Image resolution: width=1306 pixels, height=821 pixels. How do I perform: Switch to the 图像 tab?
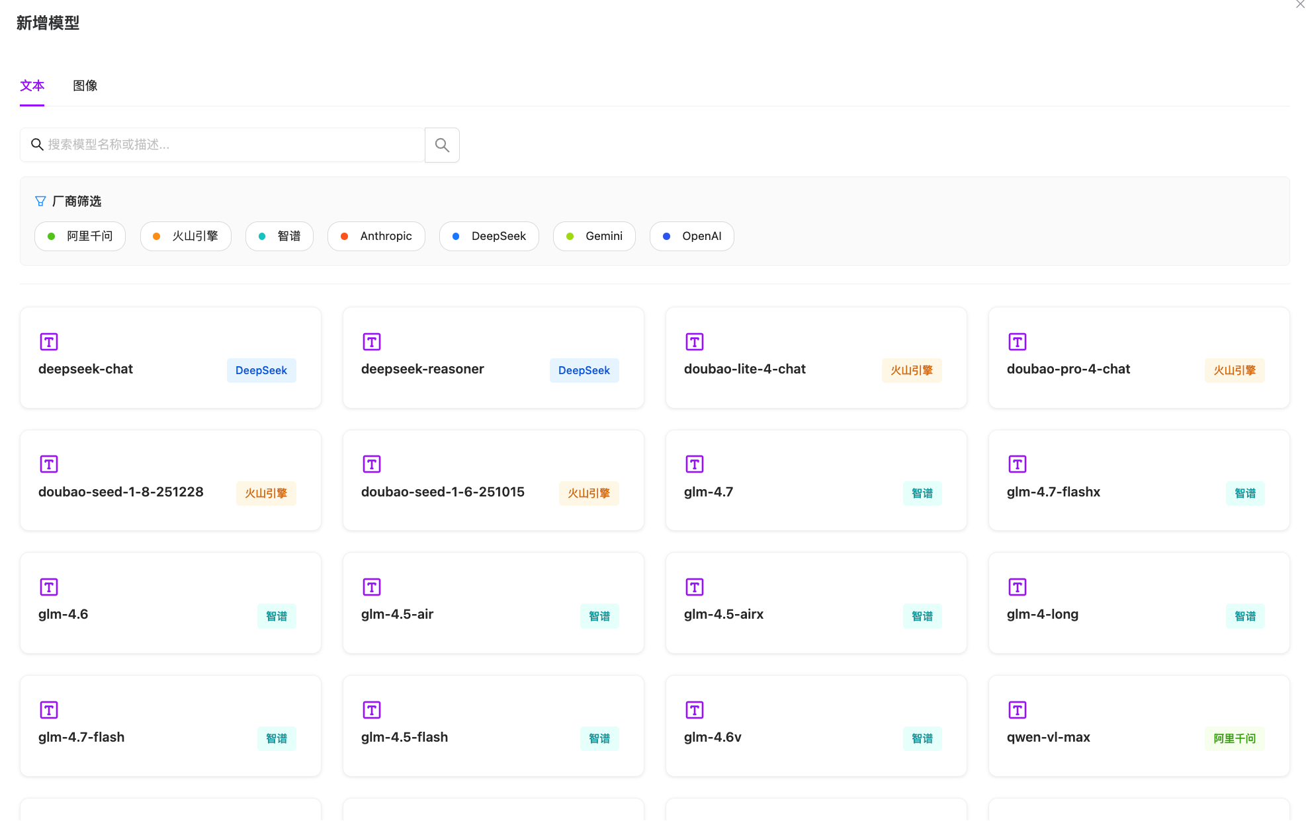coord(85,86)
